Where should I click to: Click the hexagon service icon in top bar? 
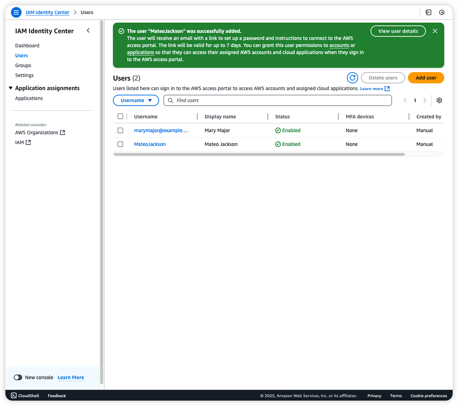click(442, 12)
